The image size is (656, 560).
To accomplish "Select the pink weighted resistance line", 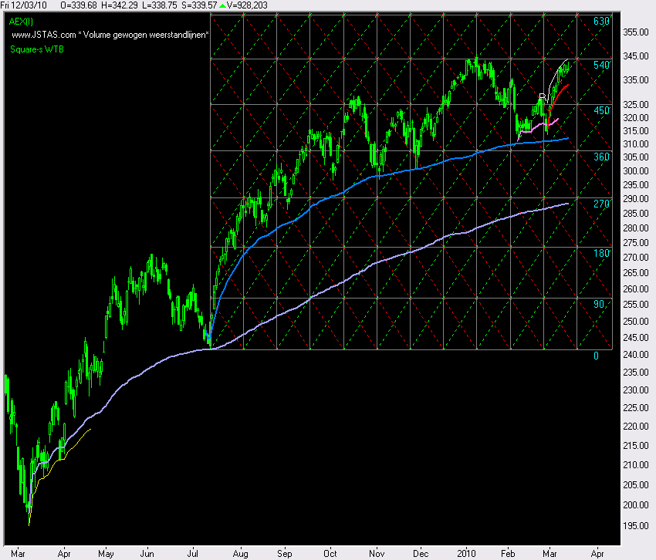I will click(540, 123).
